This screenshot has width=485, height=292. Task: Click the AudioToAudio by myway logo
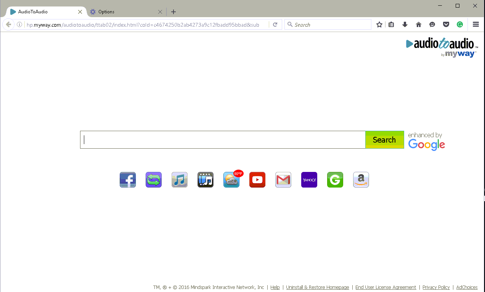pos(442,48)
